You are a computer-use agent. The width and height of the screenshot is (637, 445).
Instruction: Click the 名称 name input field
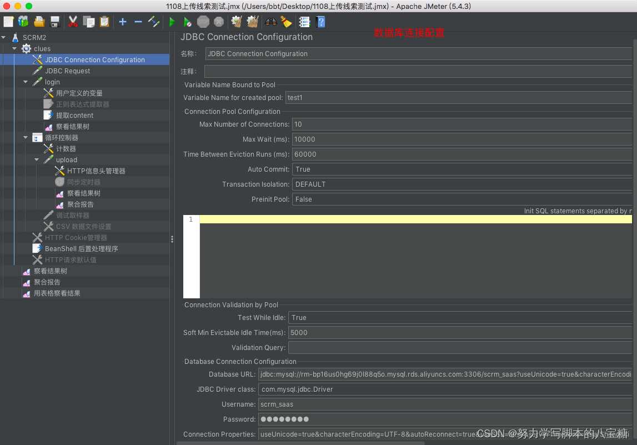point(418,54)
